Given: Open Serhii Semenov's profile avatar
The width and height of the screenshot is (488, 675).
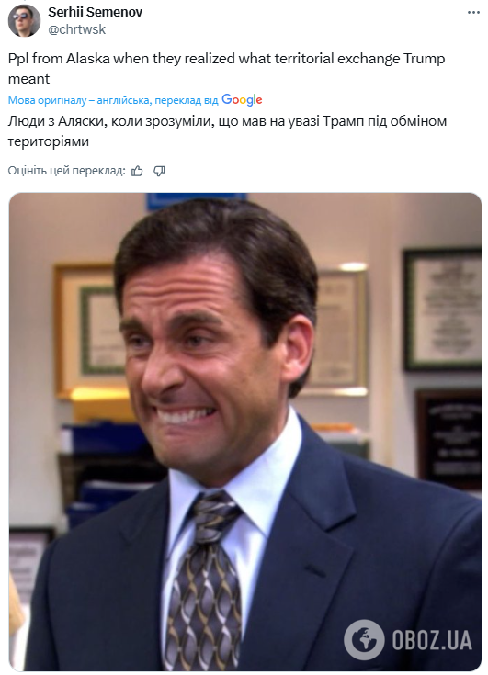Looking at the screenshot, I should 24,20.
